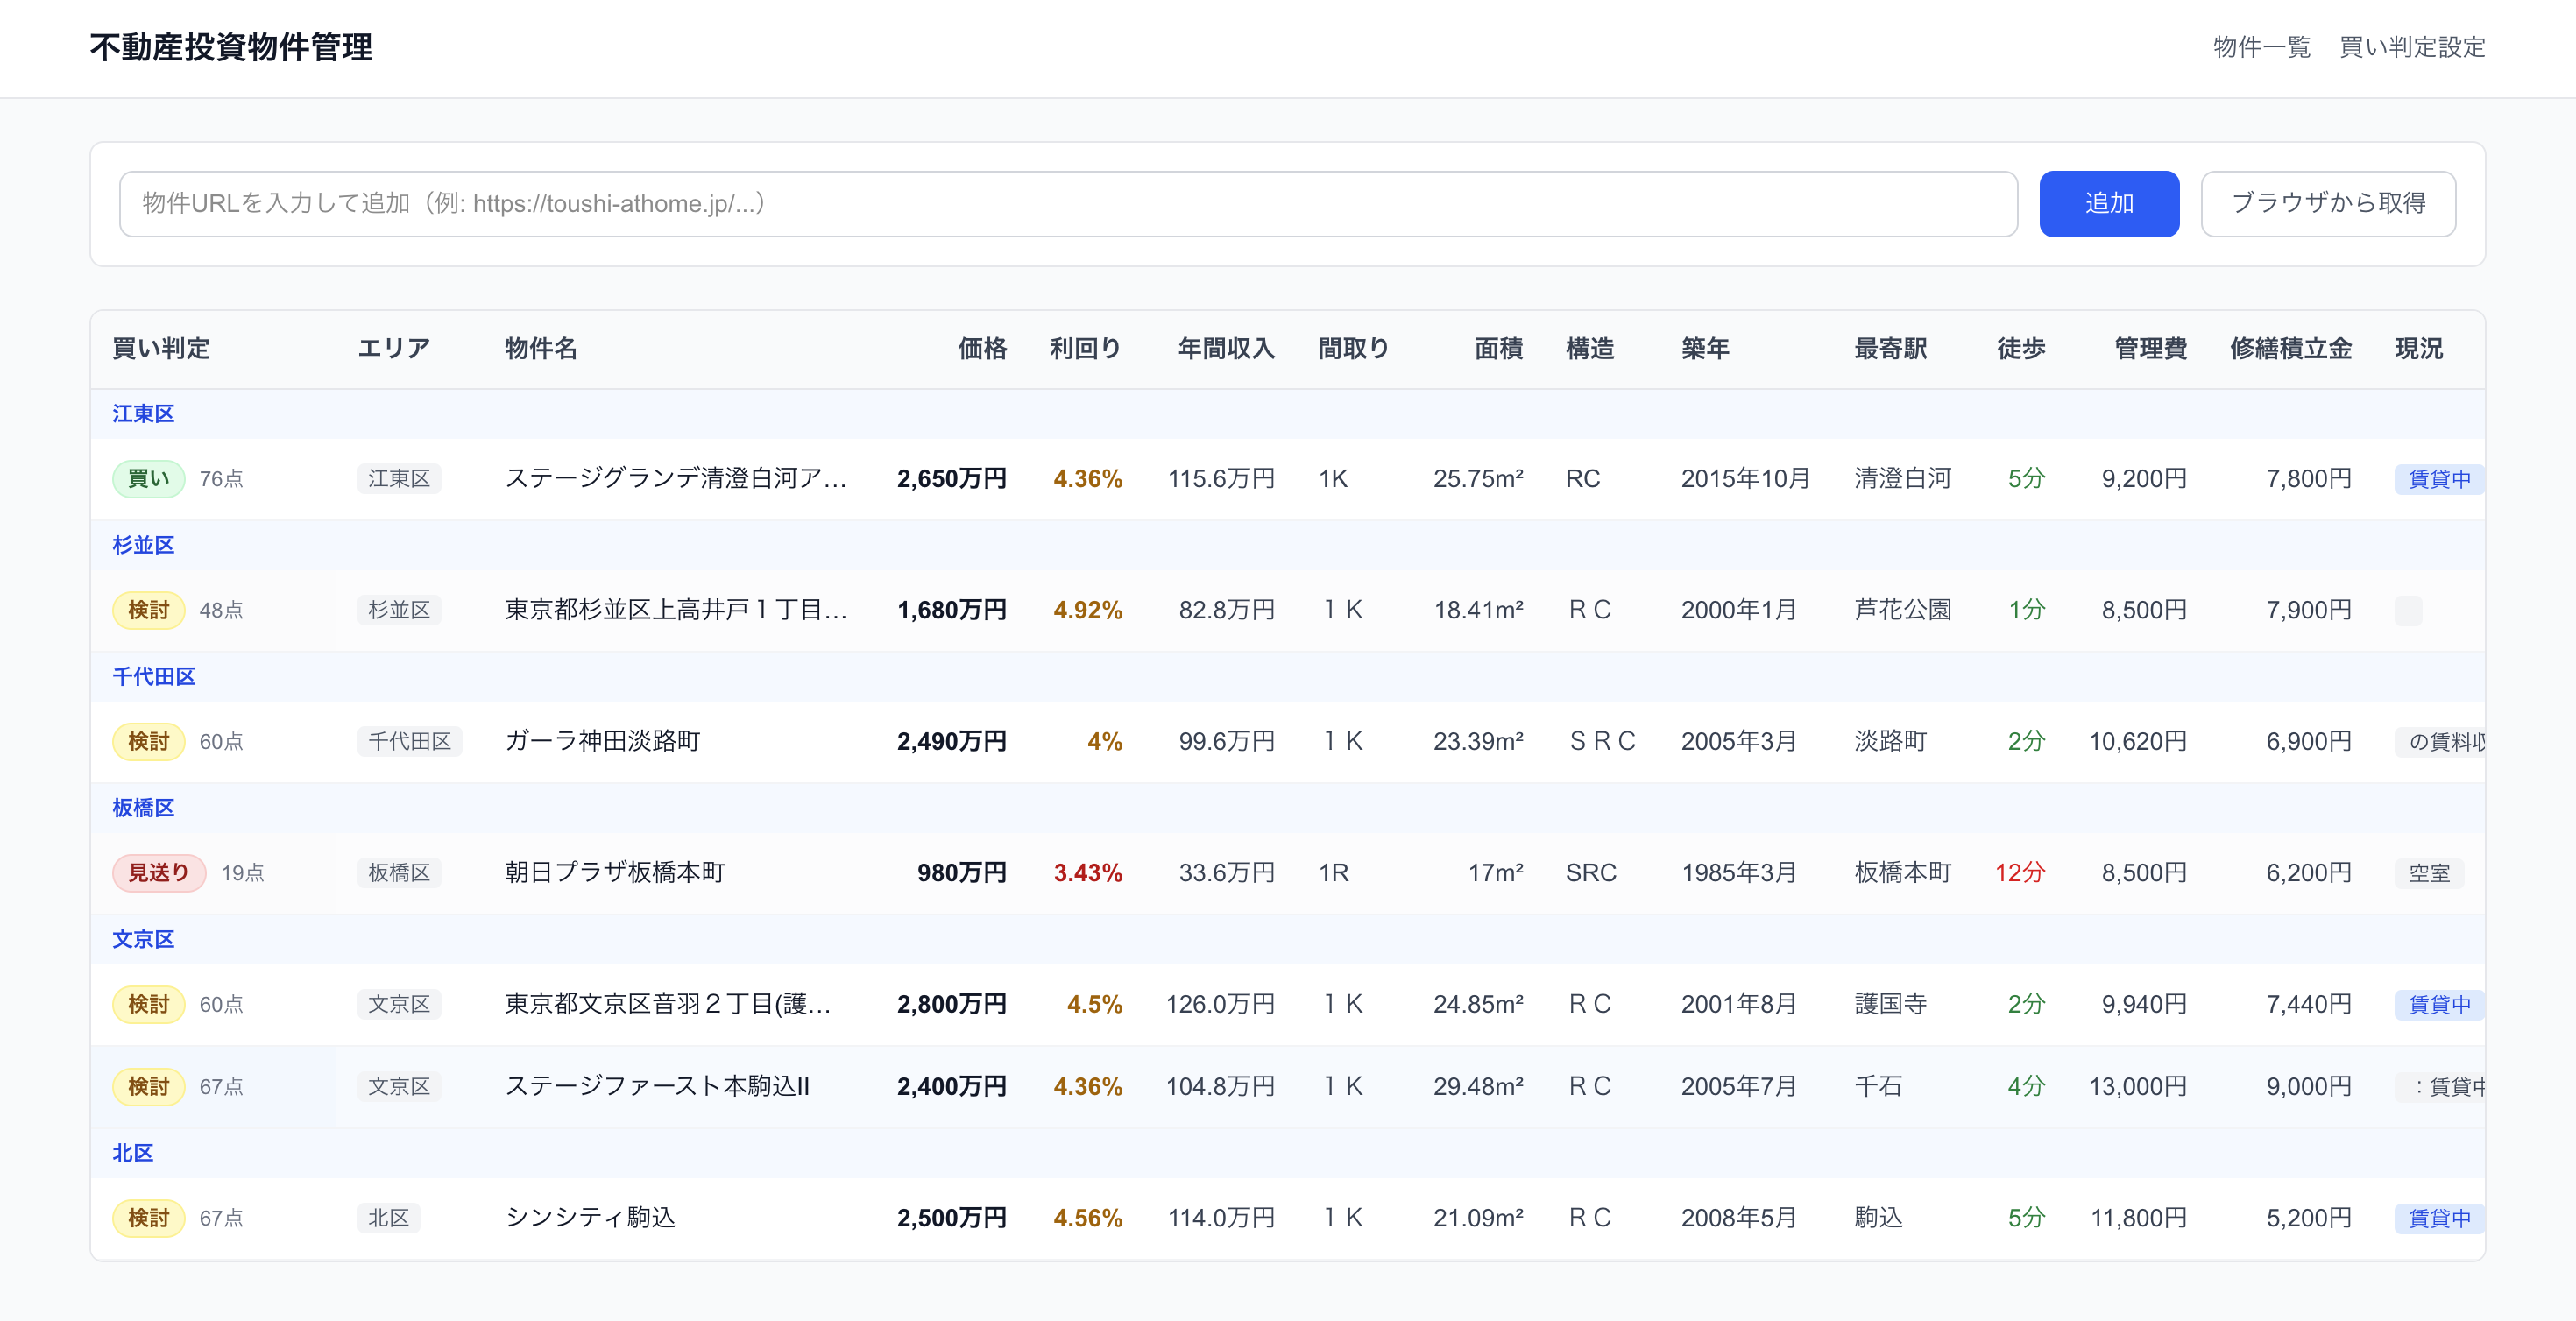Collapse the 北区 area group

(133, 1152)
